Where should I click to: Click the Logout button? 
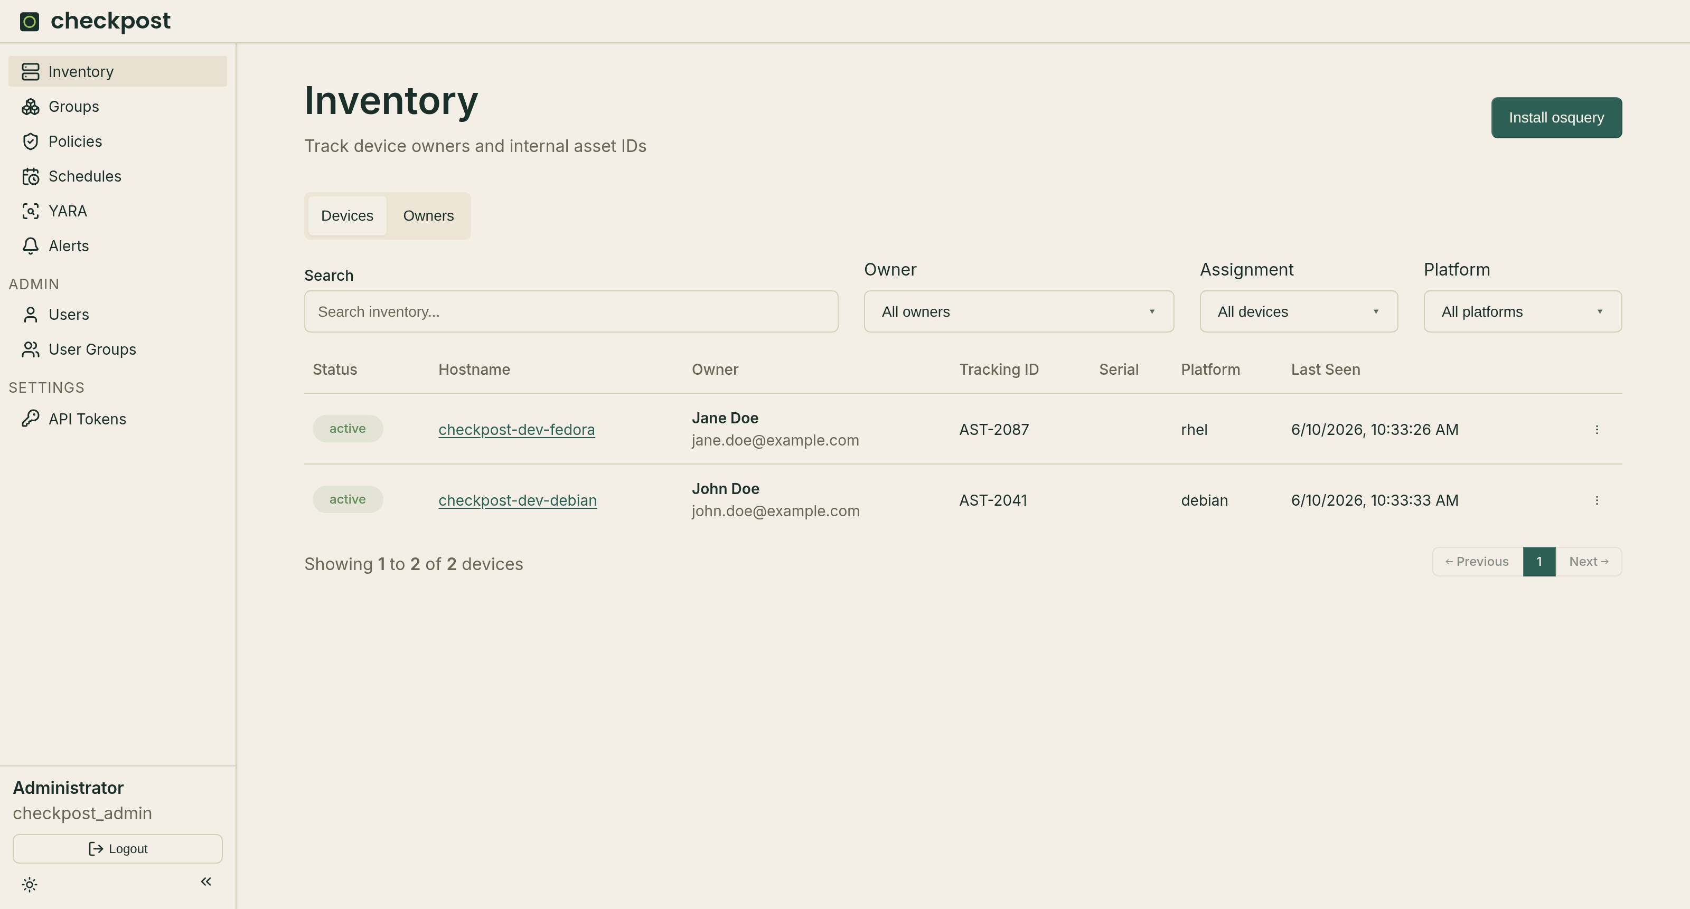(117, 849)
